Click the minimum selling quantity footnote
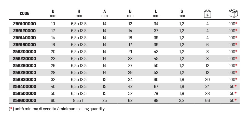 (57, 109)
